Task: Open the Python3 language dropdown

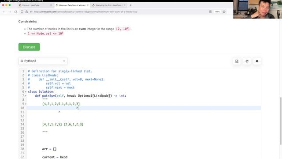Action: [x=43, y=61]
